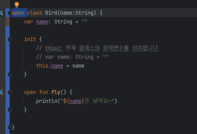This screenshot has height=134, width=197.
Task: Collapse the init block fold marker
Action: [x=9, y=39]
